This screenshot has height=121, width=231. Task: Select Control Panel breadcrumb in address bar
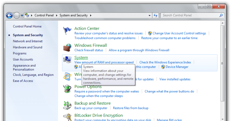(44, 15)
